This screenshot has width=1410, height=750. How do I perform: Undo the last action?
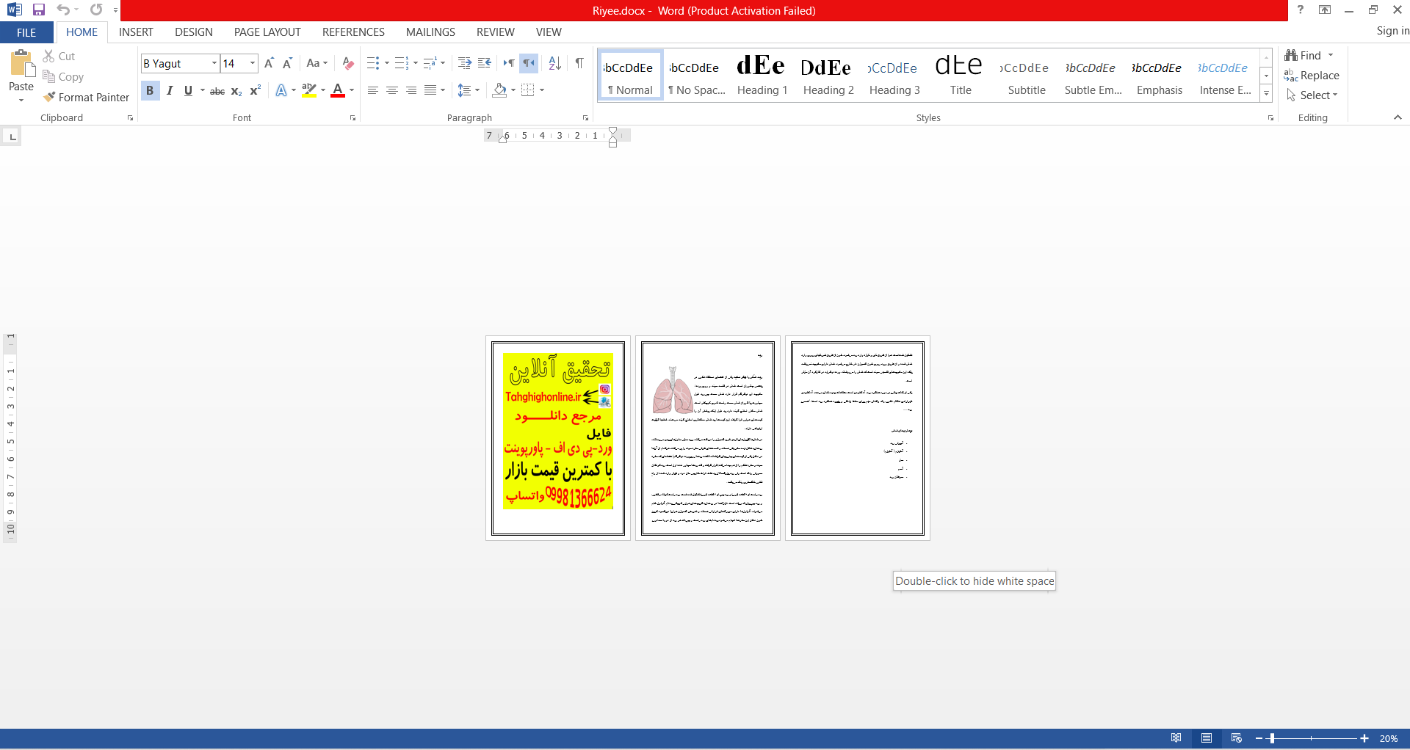point(63,10)
